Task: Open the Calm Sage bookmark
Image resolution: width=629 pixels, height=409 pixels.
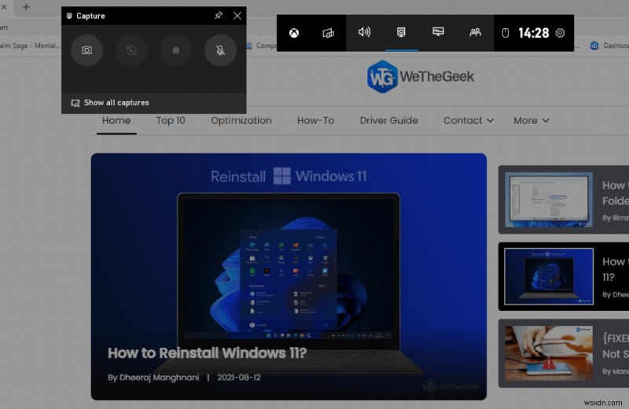Action: [x=30, y=46]
